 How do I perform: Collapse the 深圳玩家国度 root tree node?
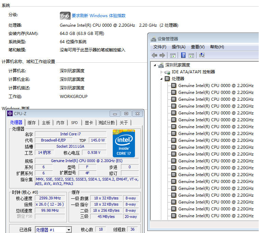point(155,65)
